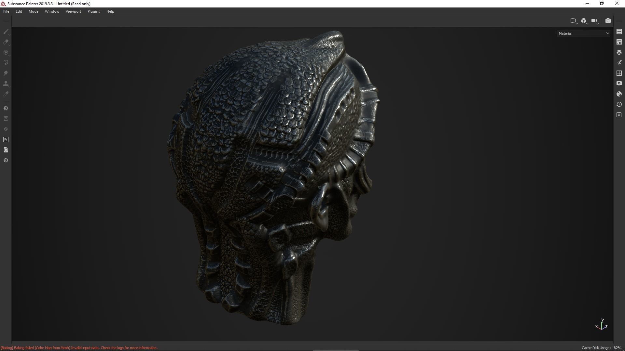
Task: Open the Help menu
Action: [110, 11]
